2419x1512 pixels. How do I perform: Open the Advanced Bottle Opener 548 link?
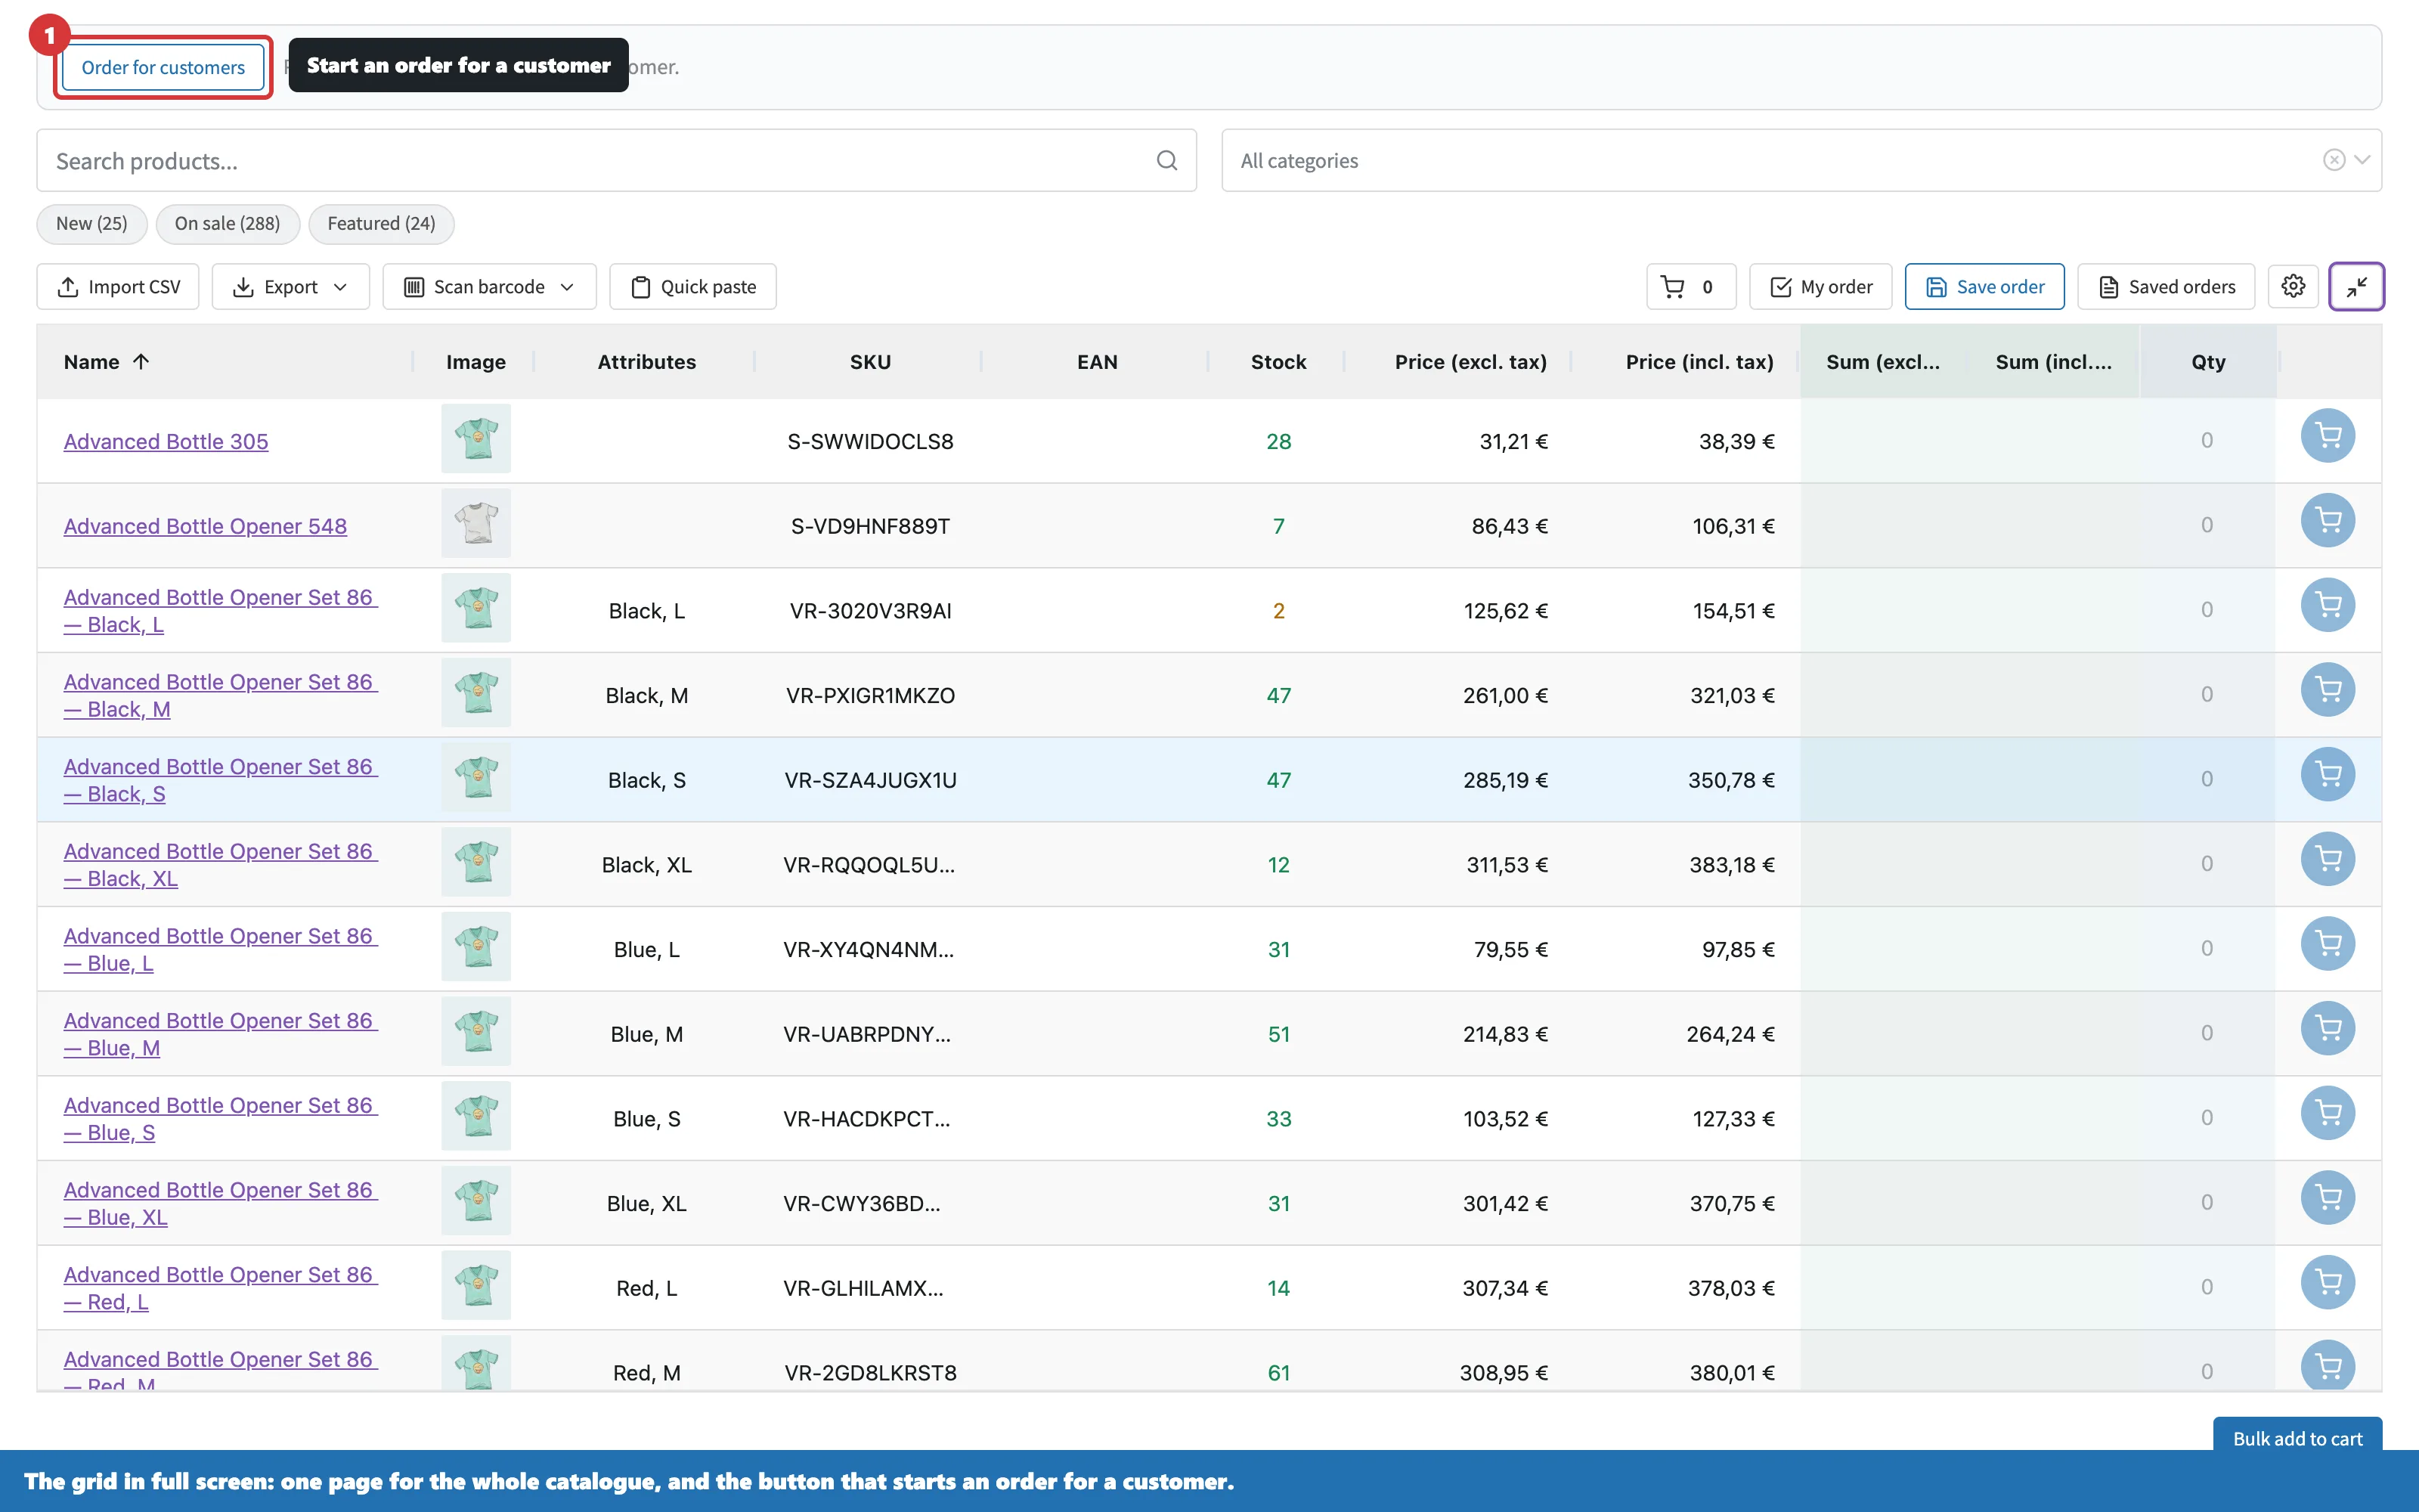coord(205,526)
